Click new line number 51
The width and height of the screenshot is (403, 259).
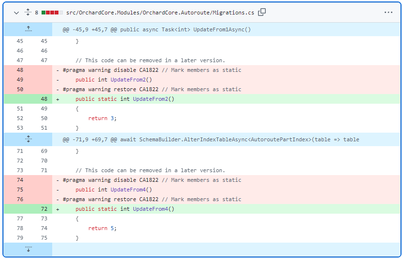(44, 128)
